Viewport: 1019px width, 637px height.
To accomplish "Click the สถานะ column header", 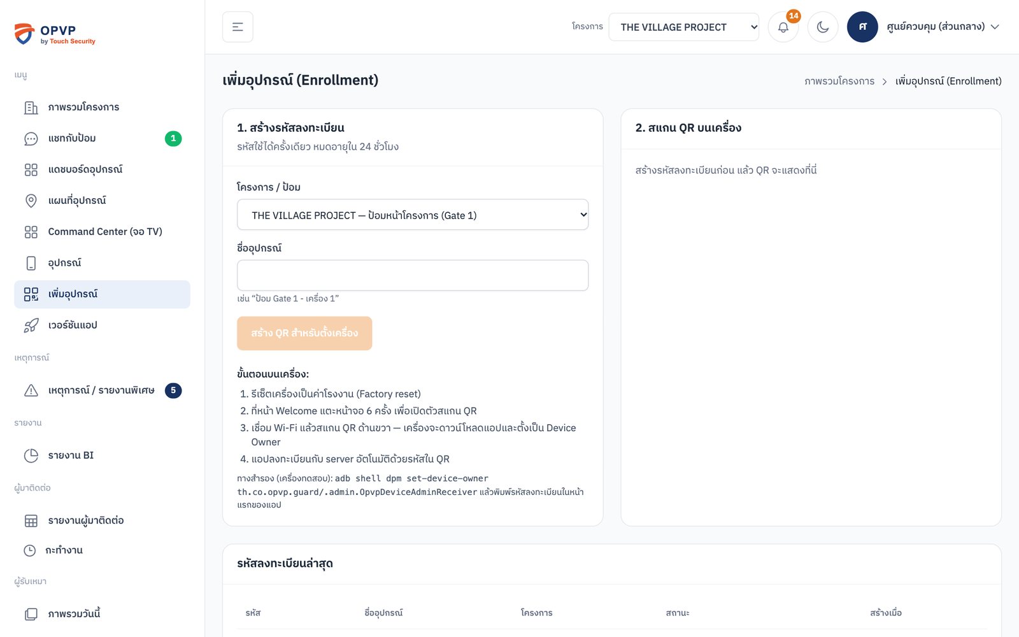I will (677, 613).
